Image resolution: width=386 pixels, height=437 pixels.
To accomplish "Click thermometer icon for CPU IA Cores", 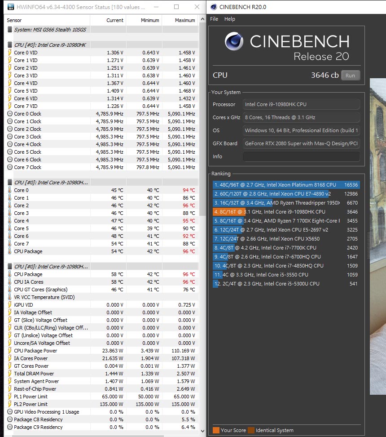I will click(10, 282).
